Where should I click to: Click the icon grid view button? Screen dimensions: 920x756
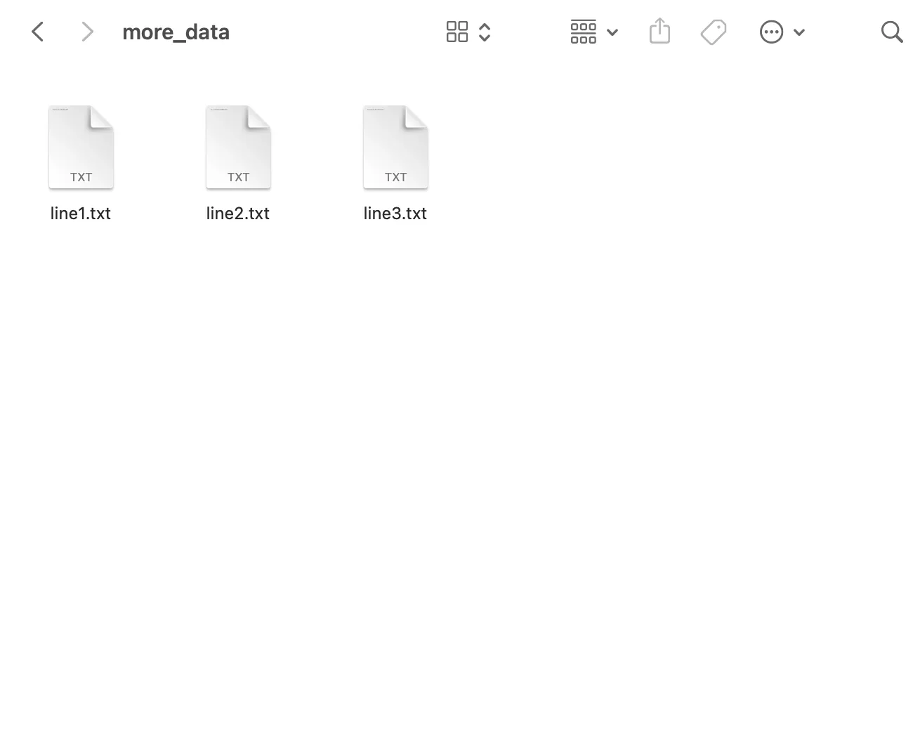tap(457, 32)
